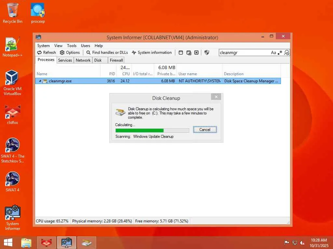Sort by the PID column header
The width and height of the screenshot is (333, 249).
pos(108,74)
